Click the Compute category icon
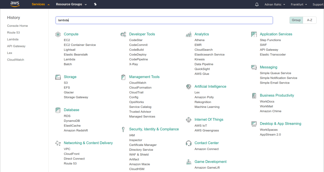This screenshot has height=172, width=324. tap(58, 34)
